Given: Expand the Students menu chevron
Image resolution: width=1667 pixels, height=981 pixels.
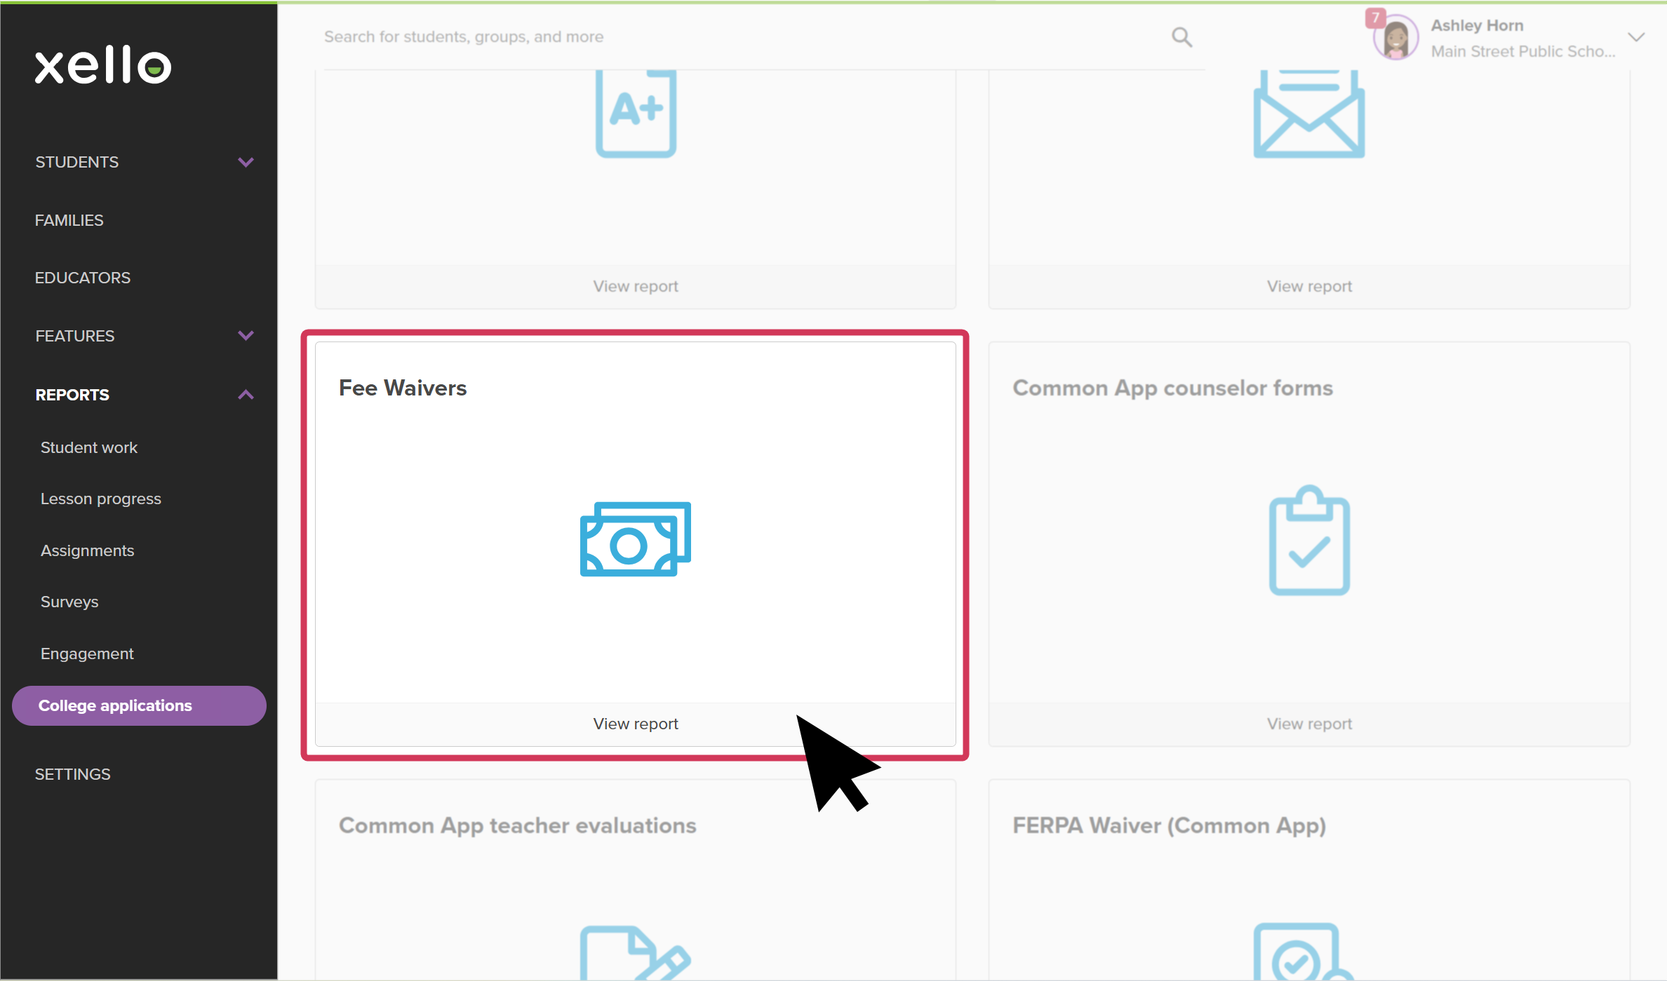Looking at the screenshot, I should coord(246,162).
